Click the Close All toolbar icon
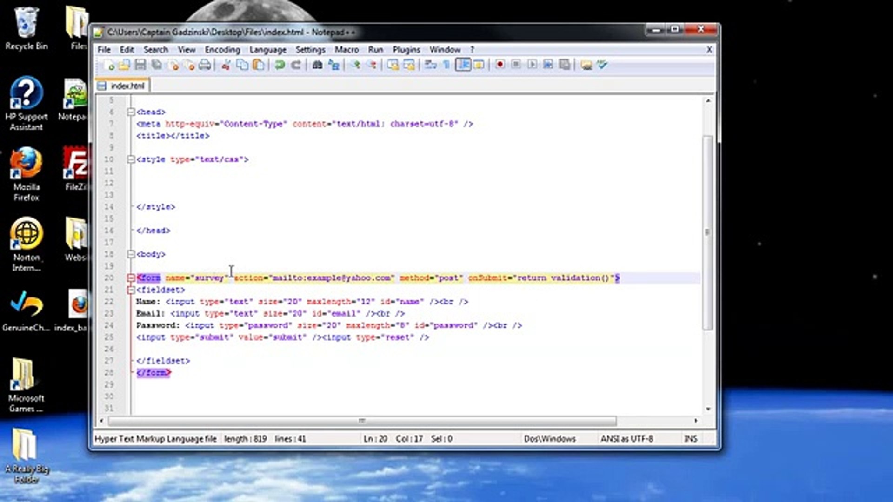Viewport: 893px width, 502px height. (x=189, y=65)
